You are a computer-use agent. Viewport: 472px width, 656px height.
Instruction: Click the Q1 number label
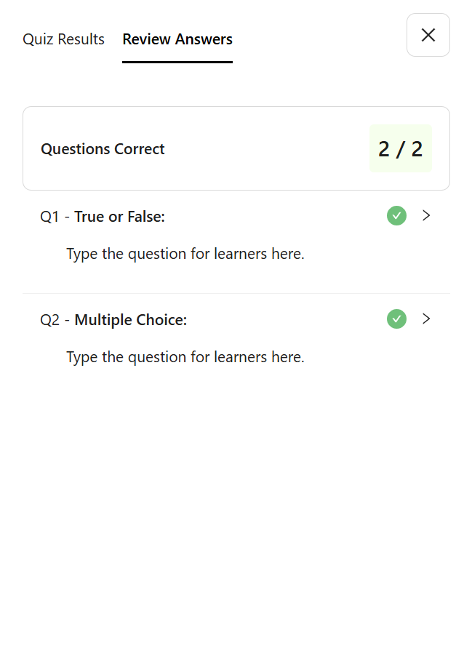[49, 217]
